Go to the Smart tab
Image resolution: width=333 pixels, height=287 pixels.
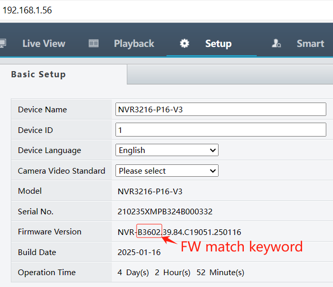[310, 43]
